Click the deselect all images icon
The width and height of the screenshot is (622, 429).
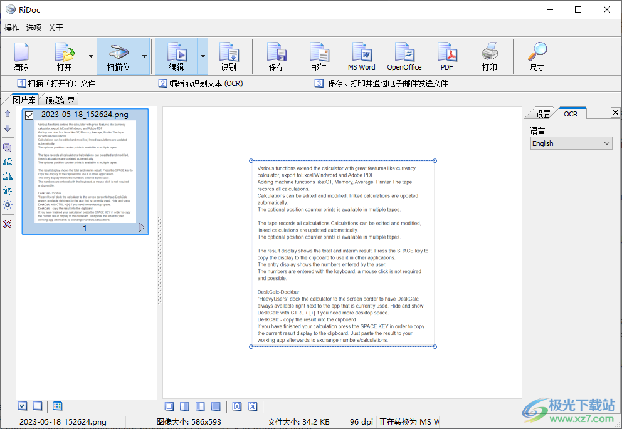(x=37, y=406)
